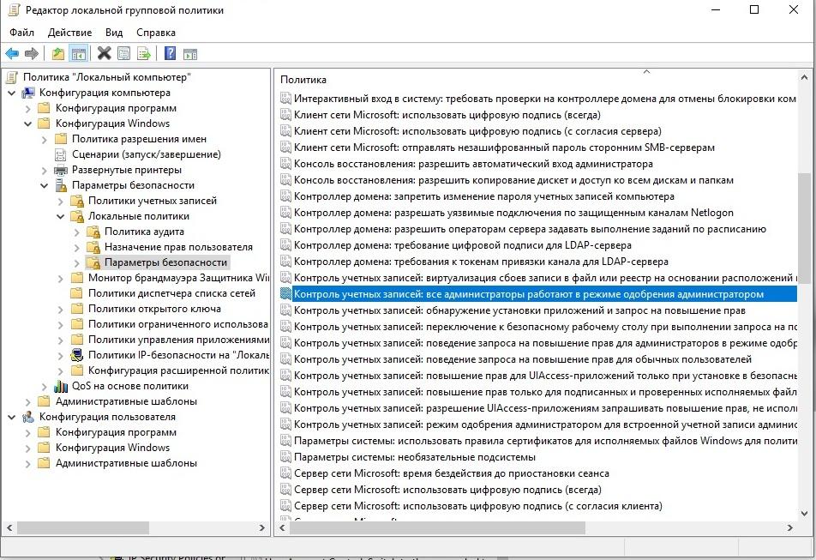816x560 pixels.
Task: Select Контроллер домена: запретить изменение пароля
Action: (484, 196)
